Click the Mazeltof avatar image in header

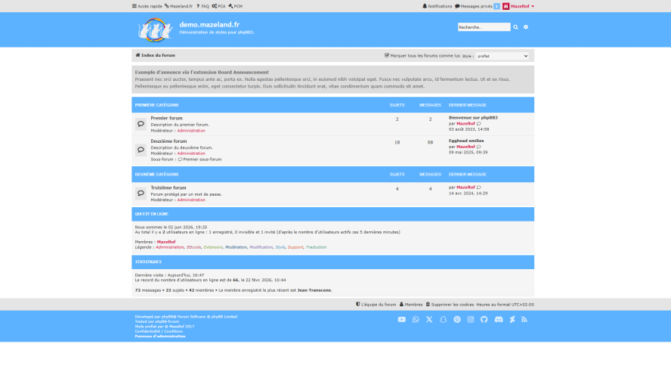(x=506, y=6)
